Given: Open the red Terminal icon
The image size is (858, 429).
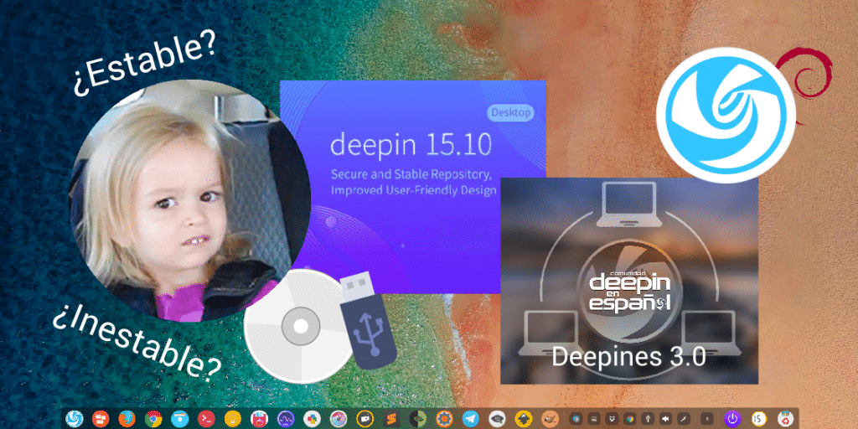Looking at the screenshot, I should coord(205,417).
